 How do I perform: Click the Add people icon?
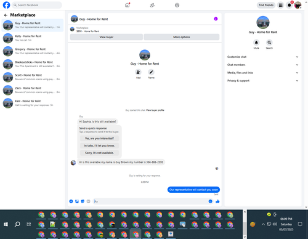click(x=138, y=72)
